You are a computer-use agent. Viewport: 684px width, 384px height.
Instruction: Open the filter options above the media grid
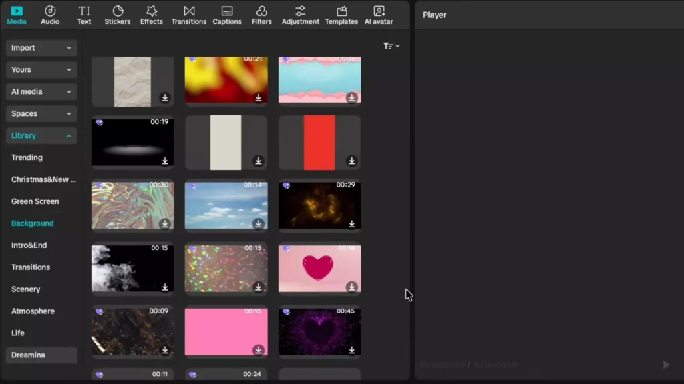pyautogui.click(x=391, y=45)
